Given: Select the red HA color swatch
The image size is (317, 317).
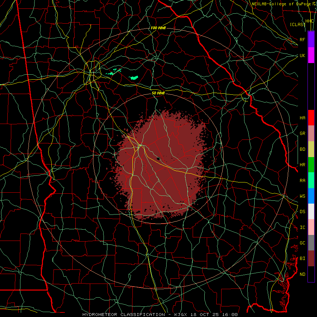Looking at the screenshot, I should tap(311, 118).
